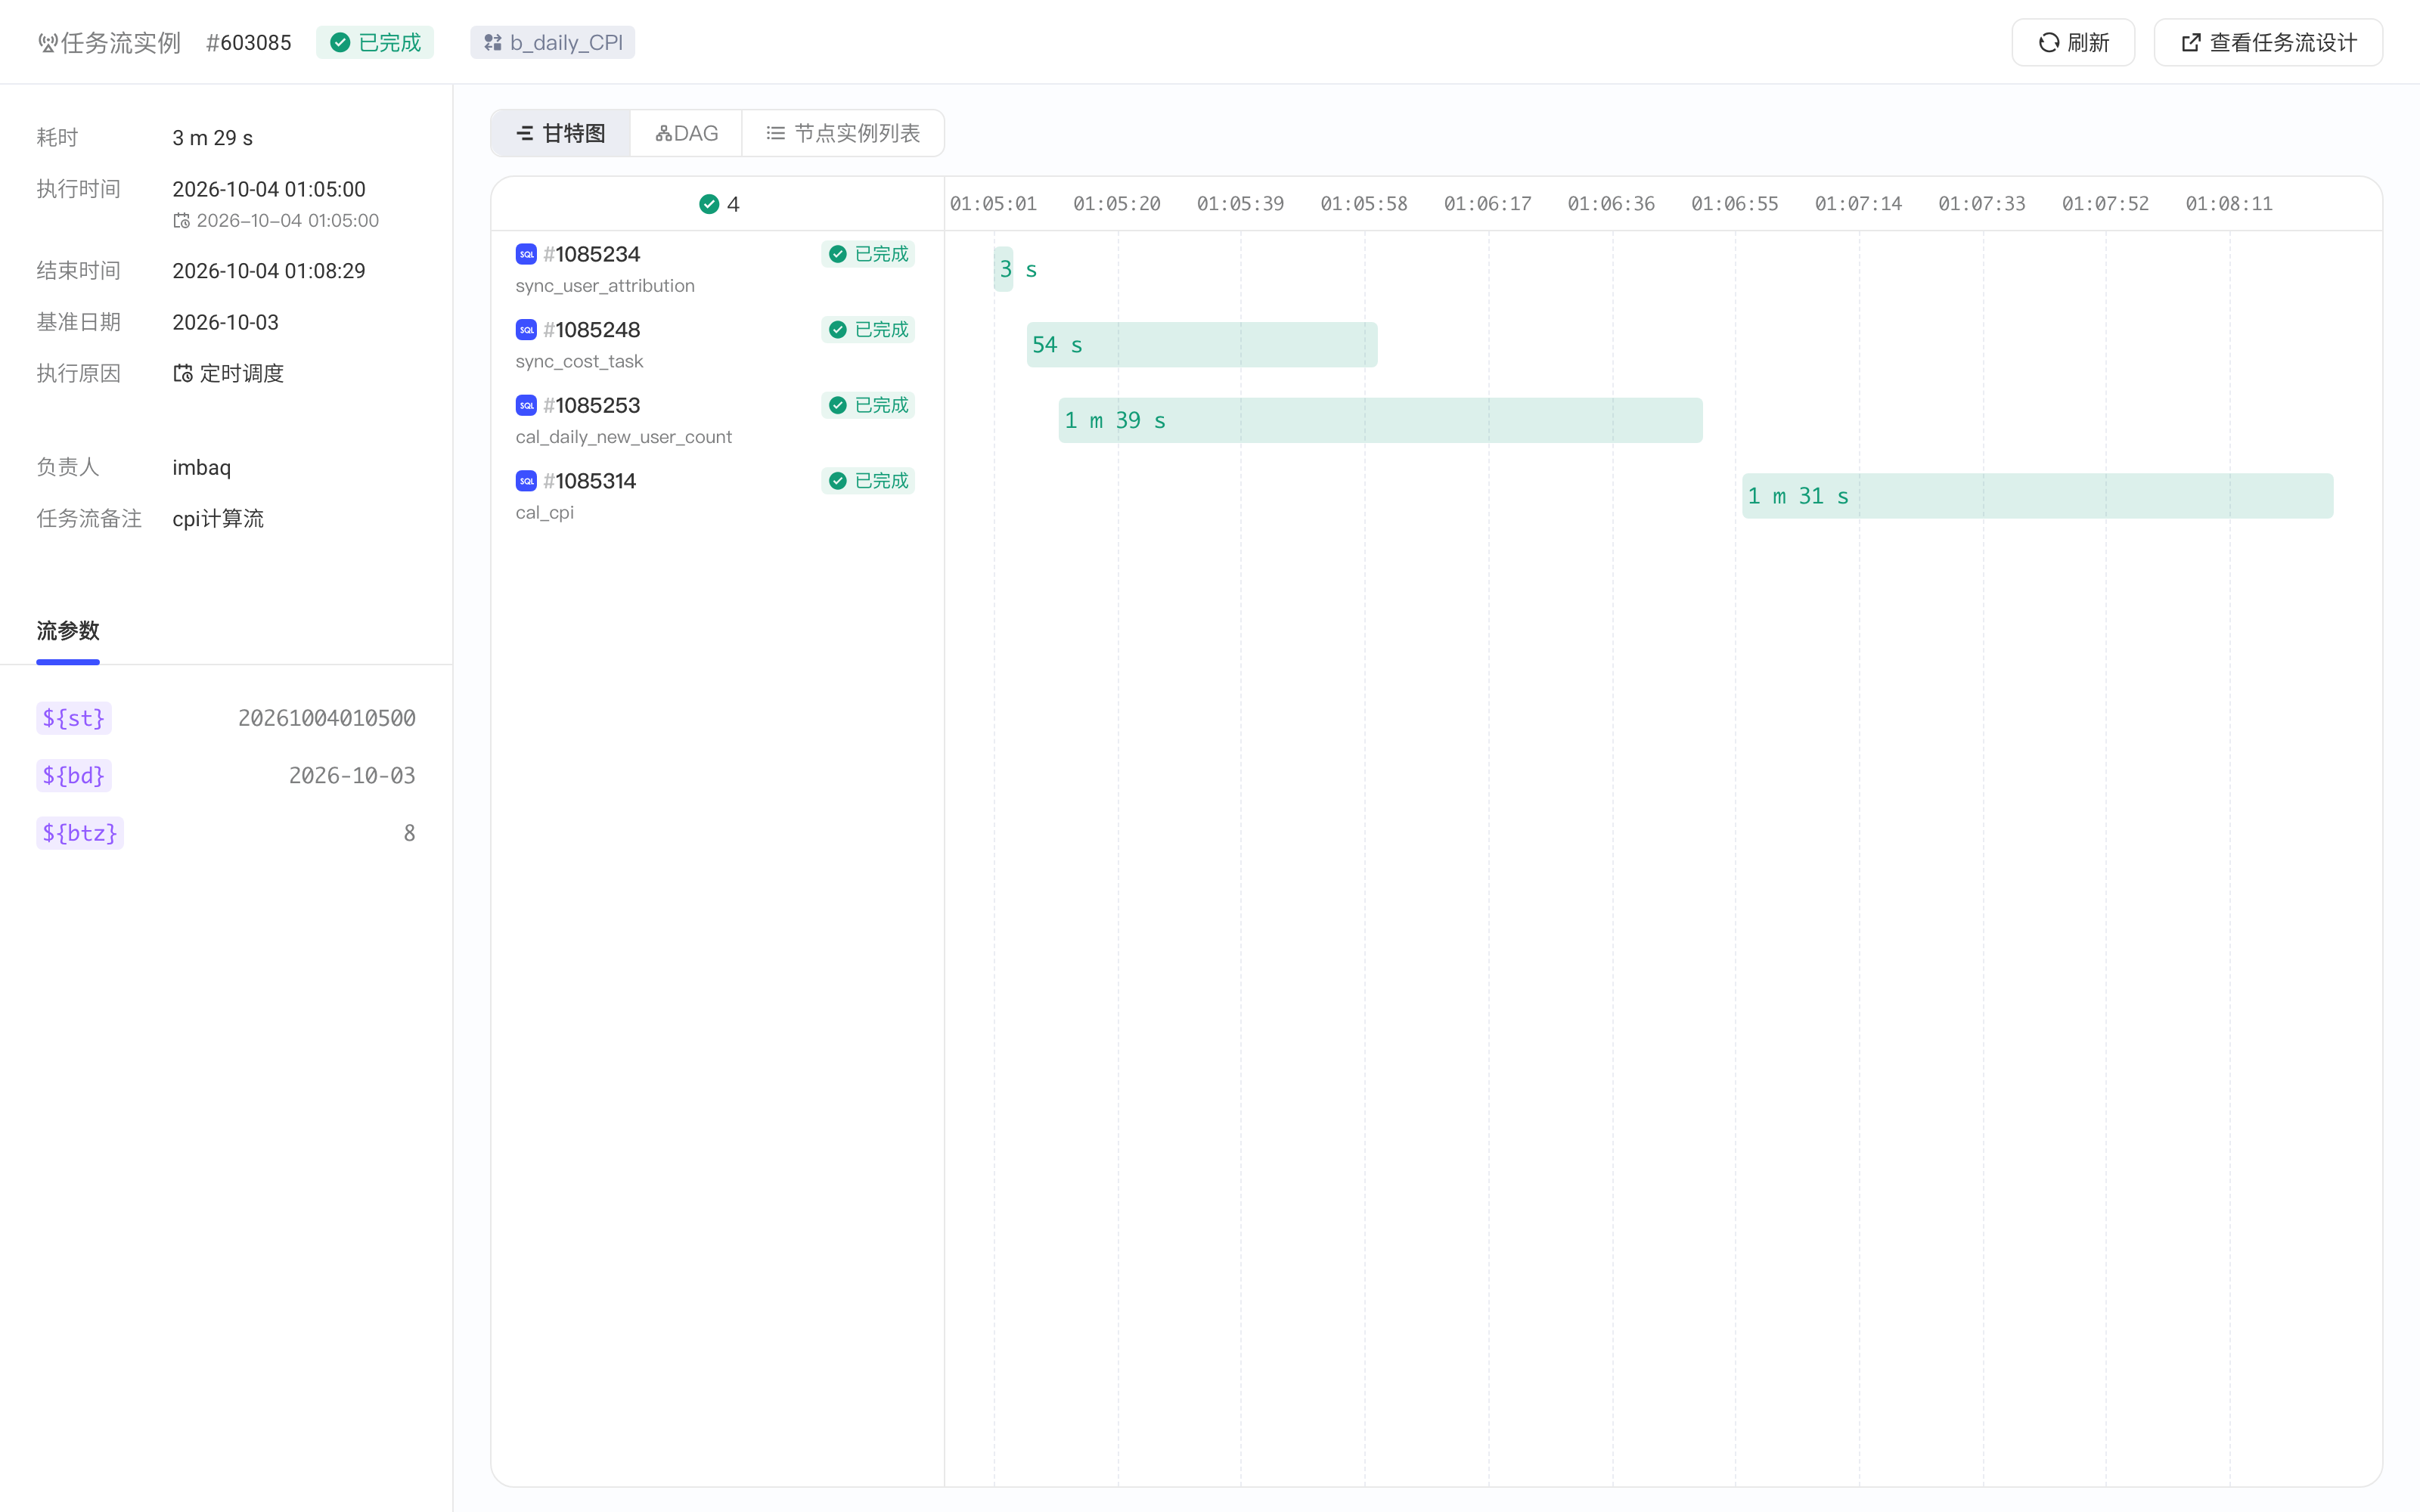The width and height of the screenshot is (2420, 1512).
Task: Open the b_daily_CPI workflow tag
Action: pos(553,43)
